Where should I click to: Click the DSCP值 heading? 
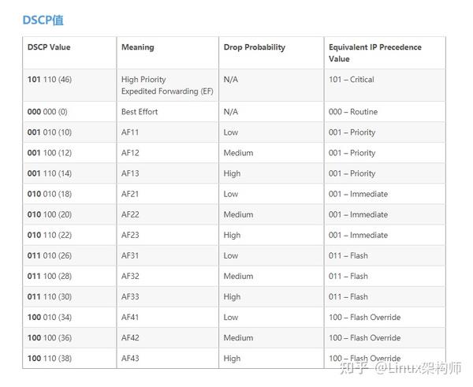pyautogui.click(x=43, y=20)
